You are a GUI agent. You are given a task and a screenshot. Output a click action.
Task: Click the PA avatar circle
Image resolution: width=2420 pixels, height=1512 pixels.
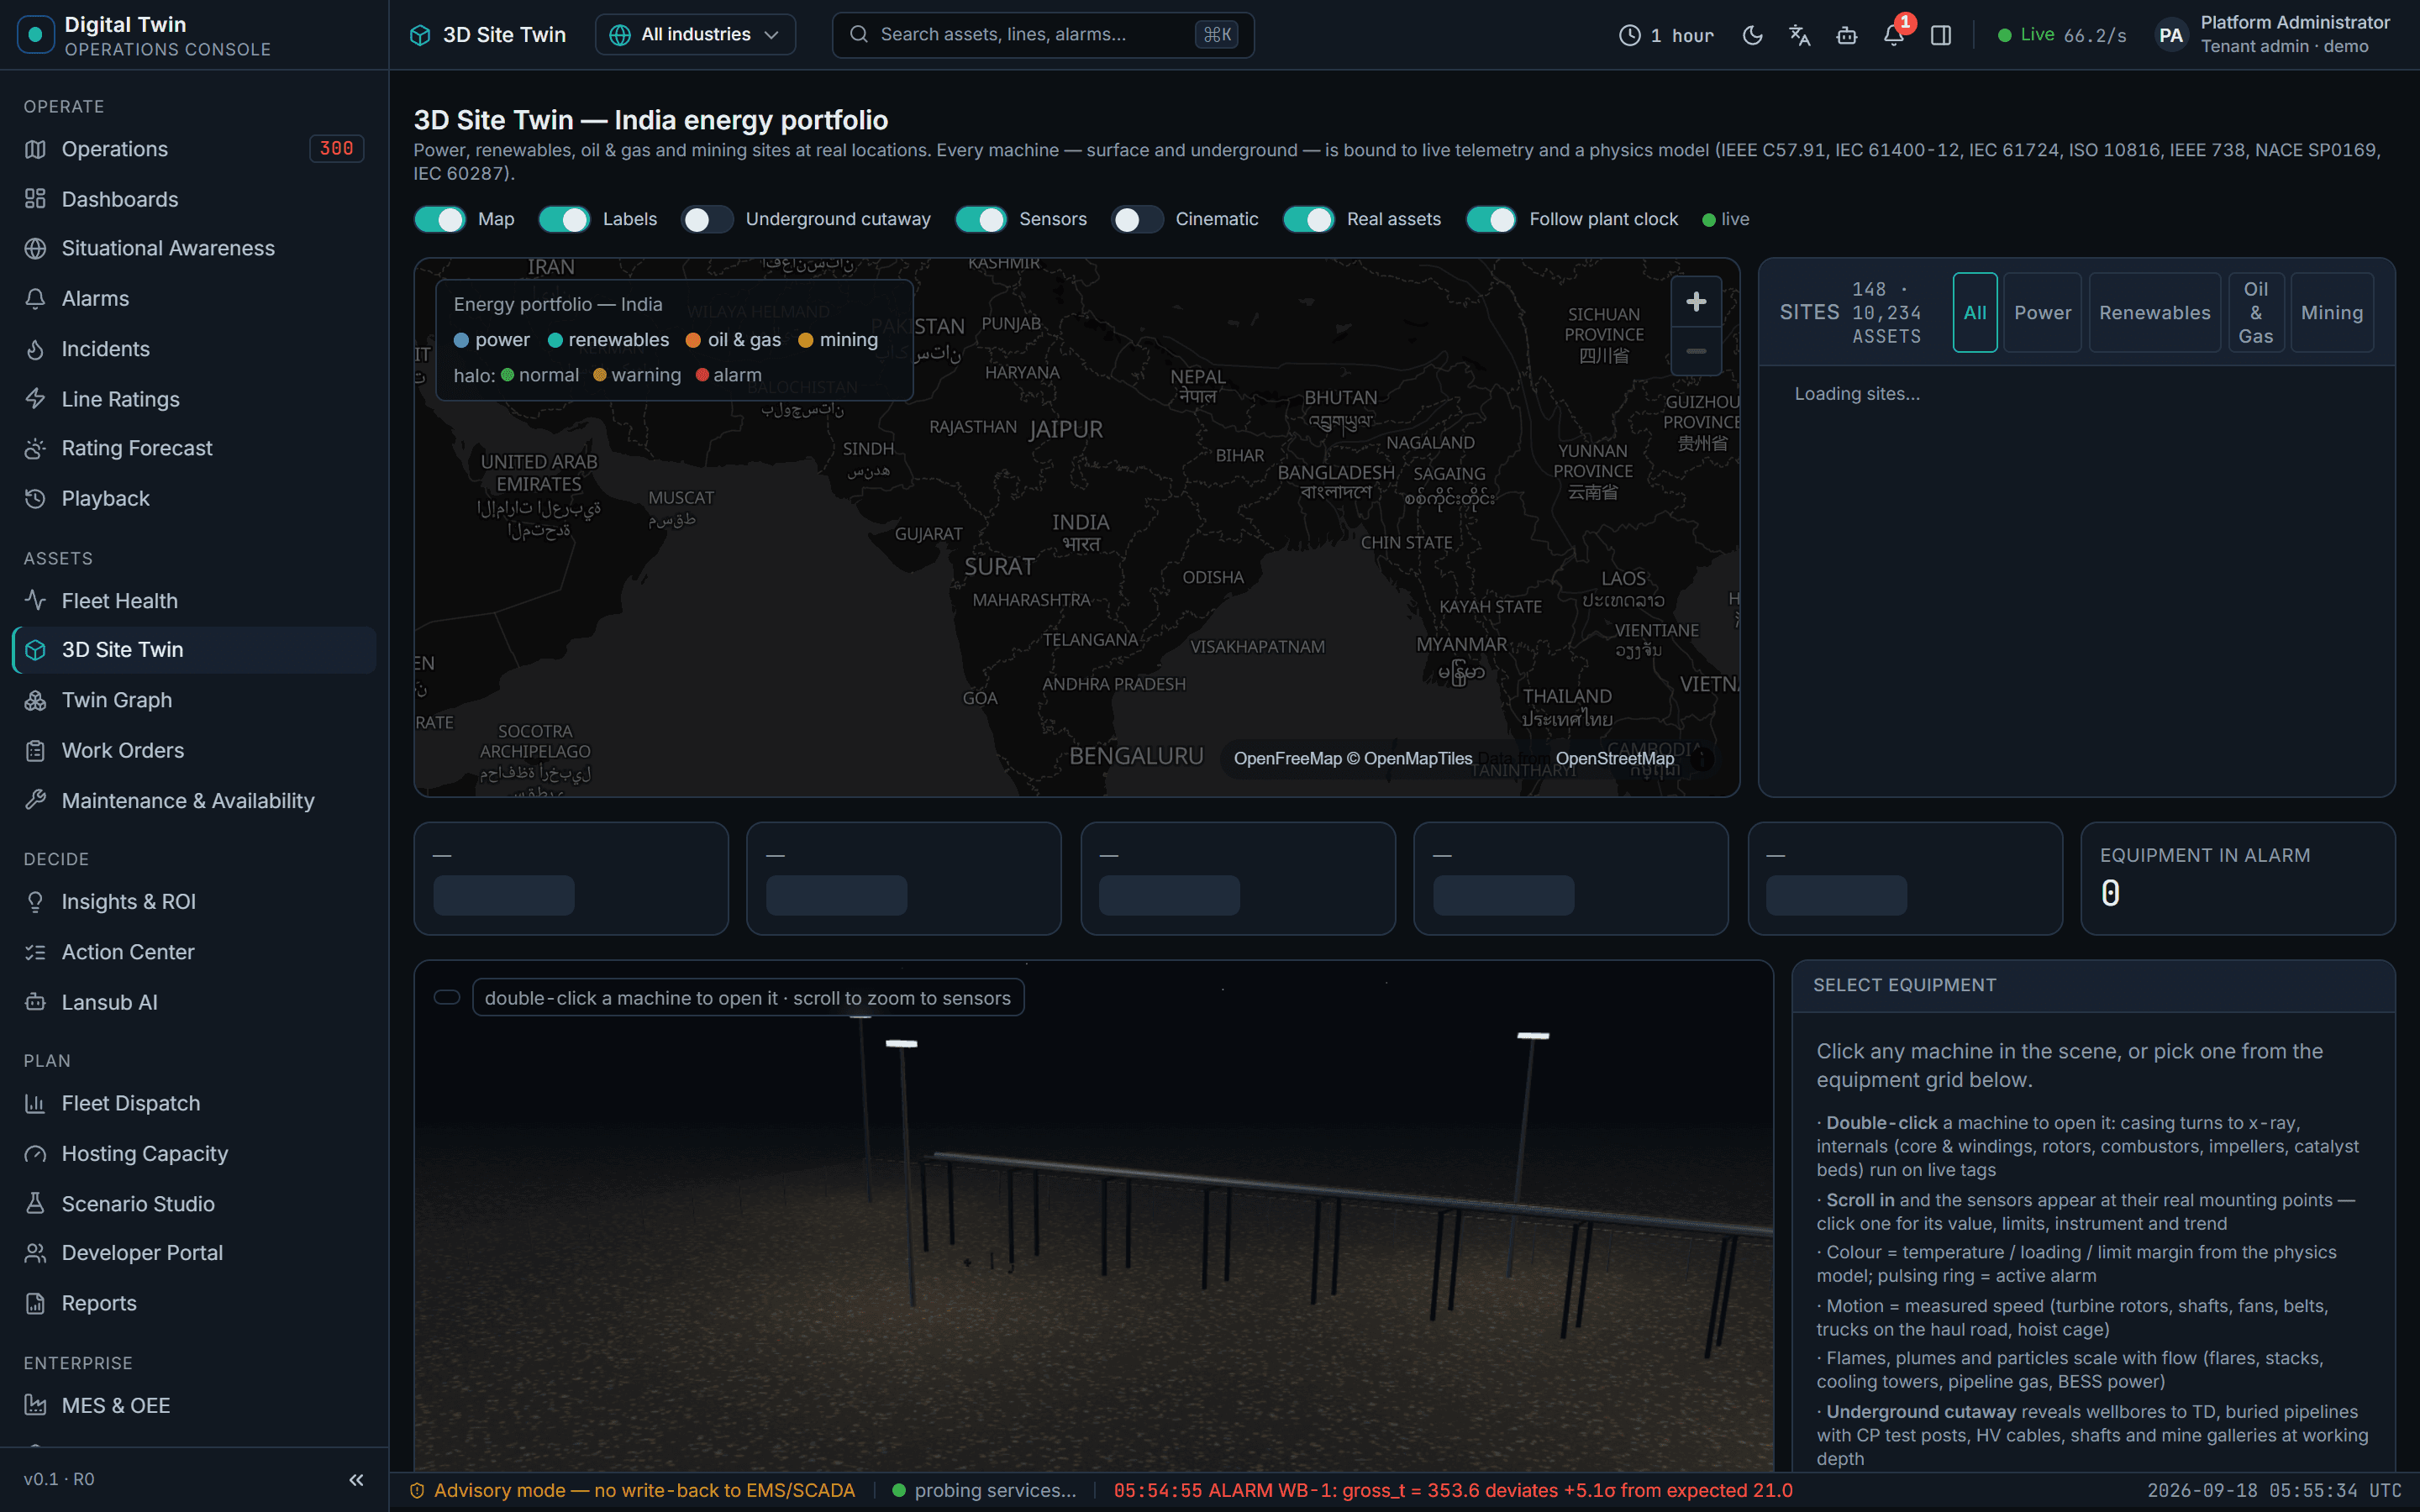(x=2170, y=35)
